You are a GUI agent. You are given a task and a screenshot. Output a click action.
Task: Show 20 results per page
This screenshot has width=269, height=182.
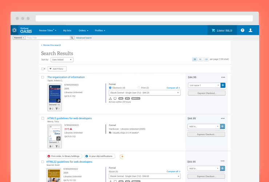point(194,59)
